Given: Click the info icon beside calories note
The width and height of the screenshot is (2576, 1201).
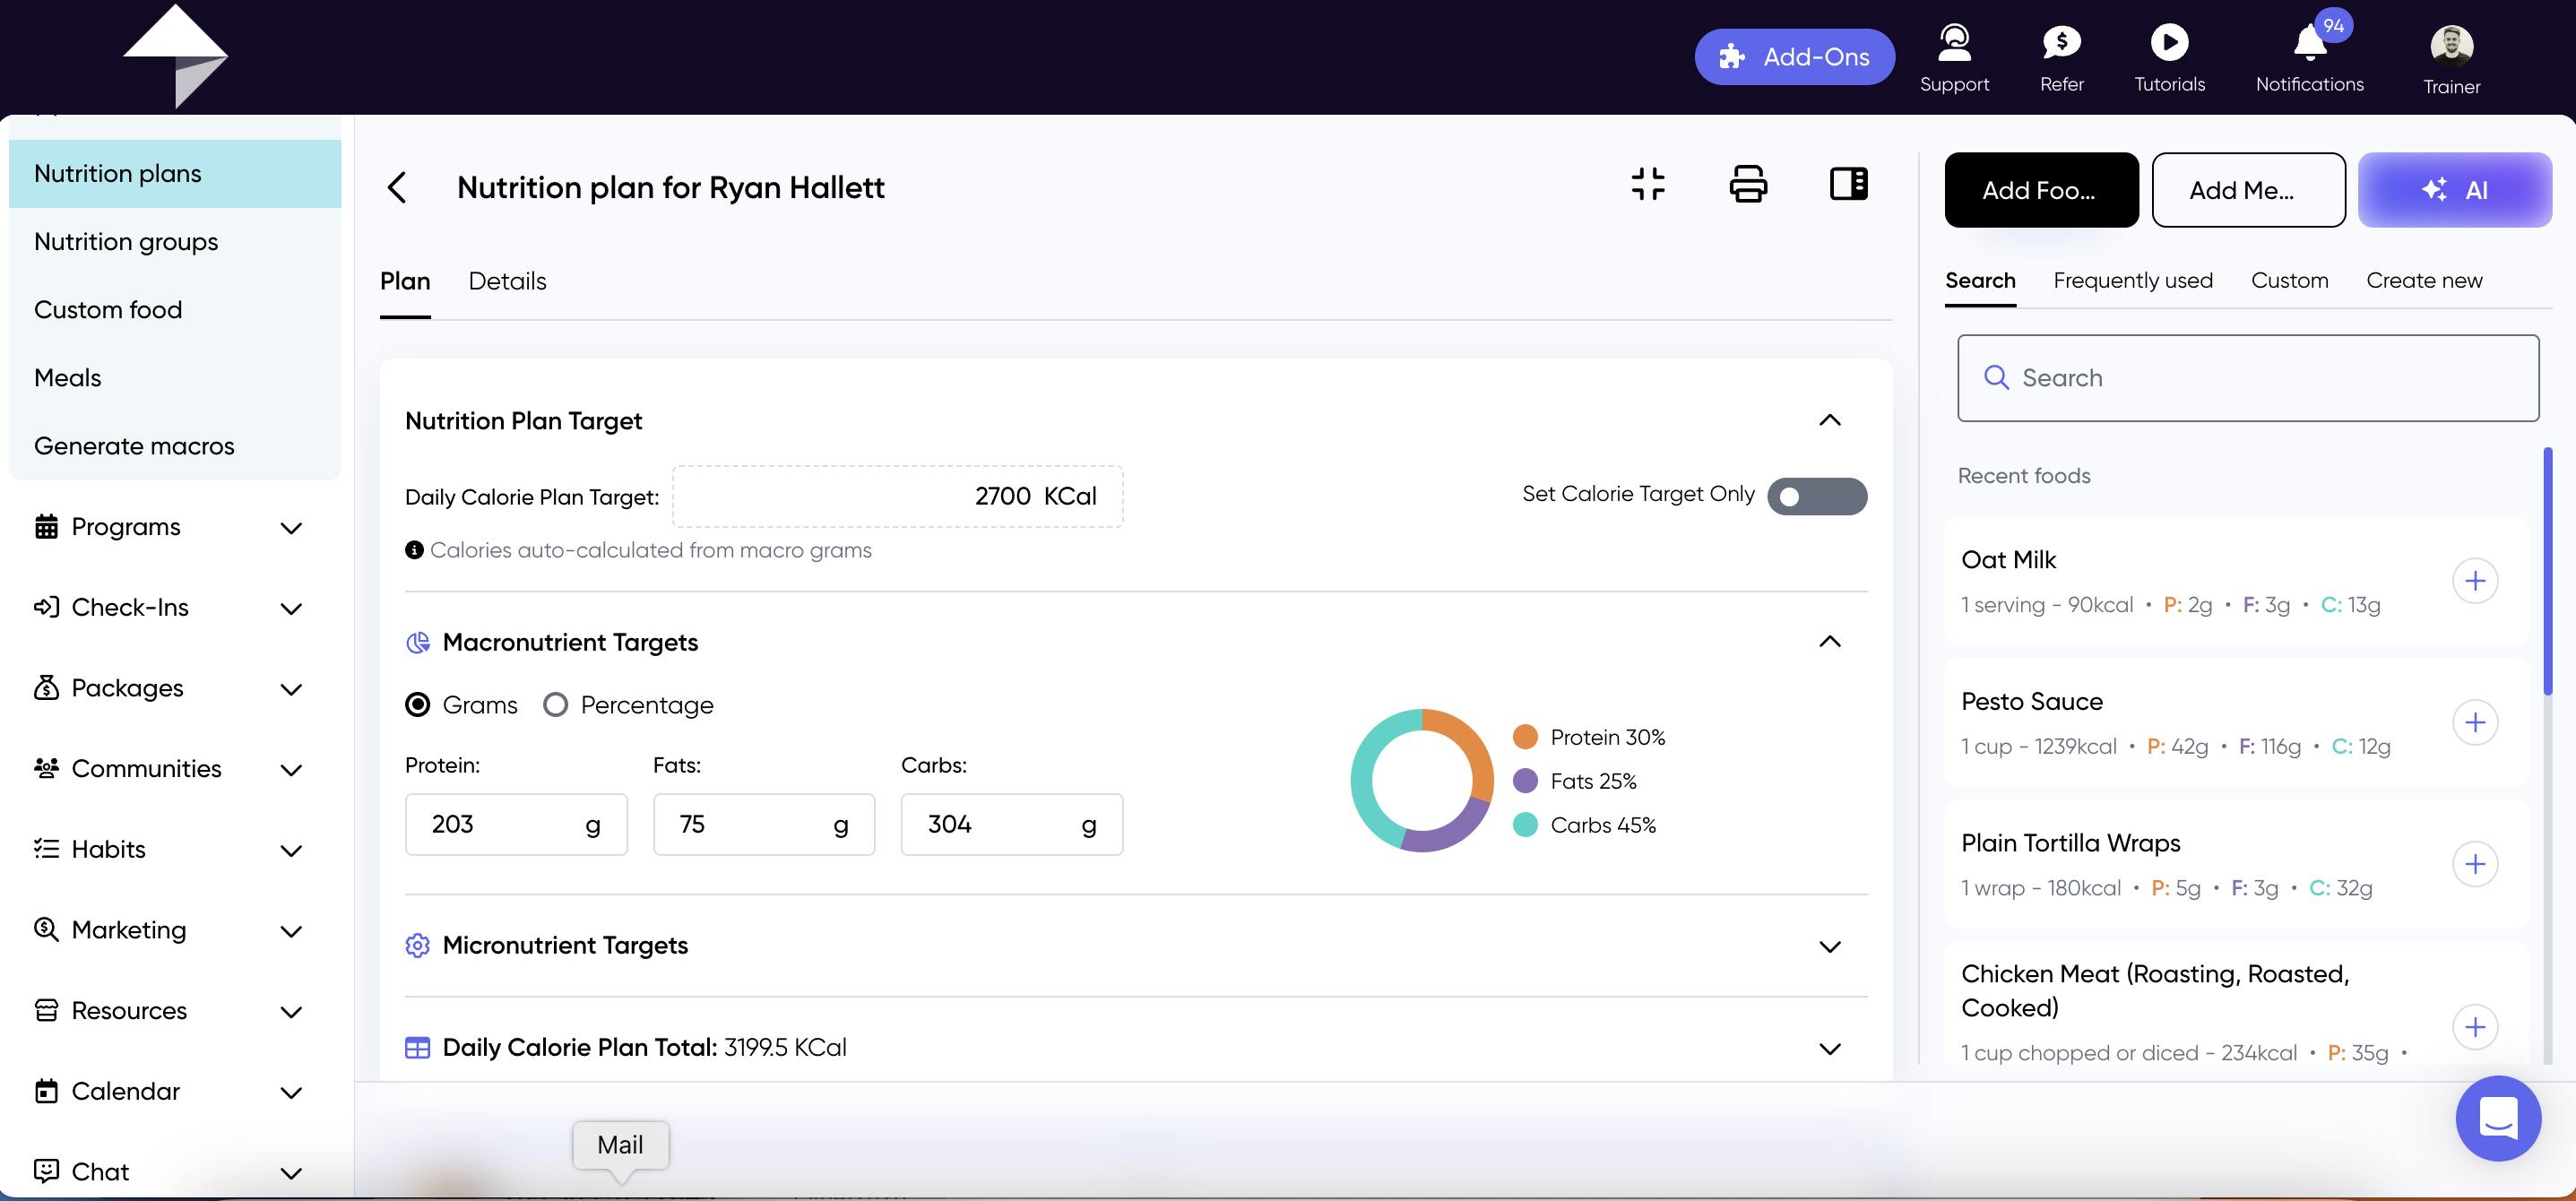Looking at the screenshot, I should (413, 550).
